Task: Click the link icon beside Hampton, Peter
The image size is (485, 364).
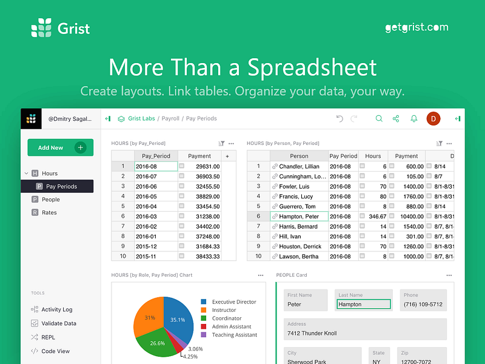Action: point(275,217)
